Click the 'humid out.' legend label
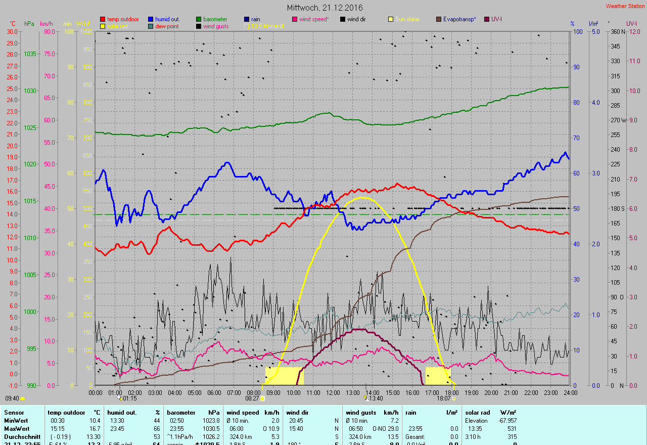647x445 pixels. (167, 19)
